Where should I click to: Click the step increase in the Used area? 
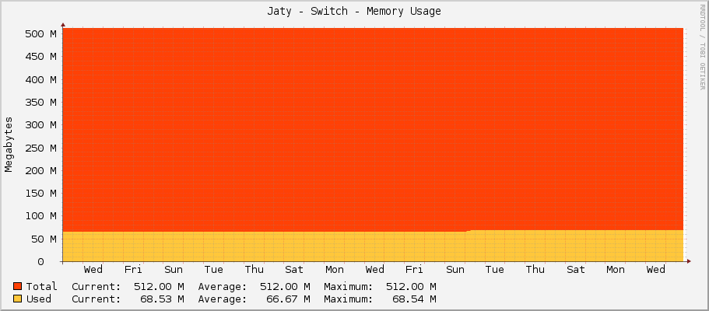[469, 231]
